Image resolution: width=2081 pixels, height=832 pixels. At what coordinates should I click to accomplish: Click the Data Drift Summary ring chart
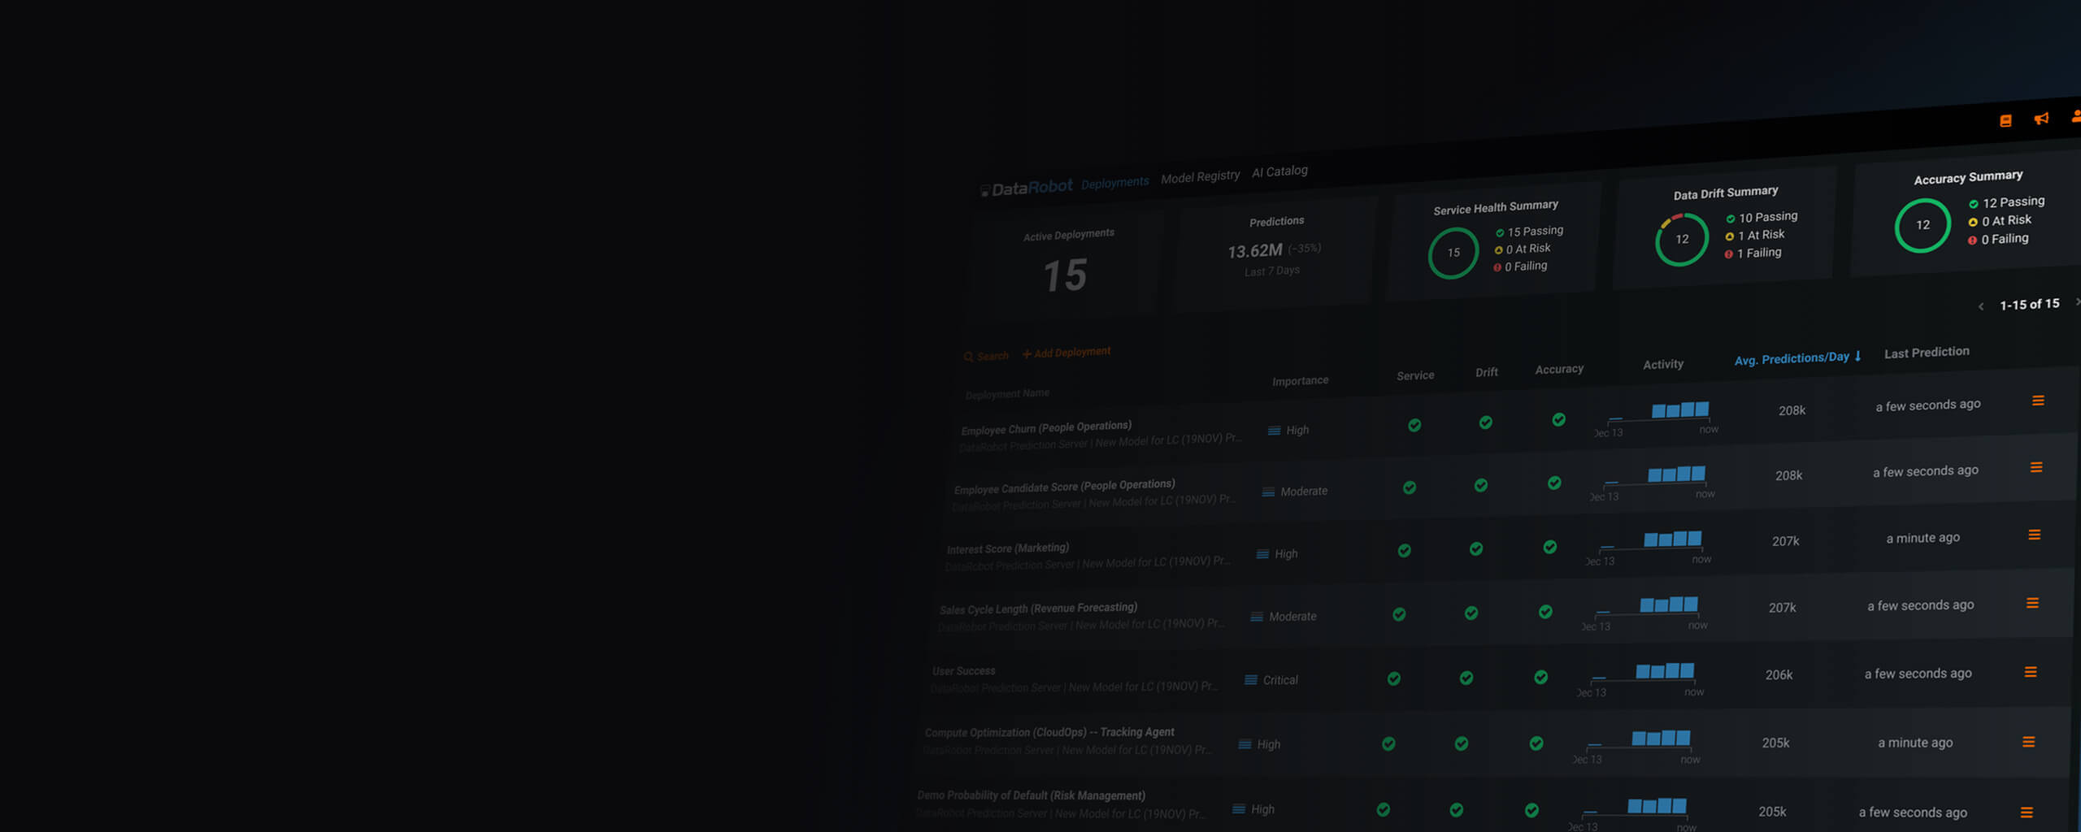tap(1682, 239)
